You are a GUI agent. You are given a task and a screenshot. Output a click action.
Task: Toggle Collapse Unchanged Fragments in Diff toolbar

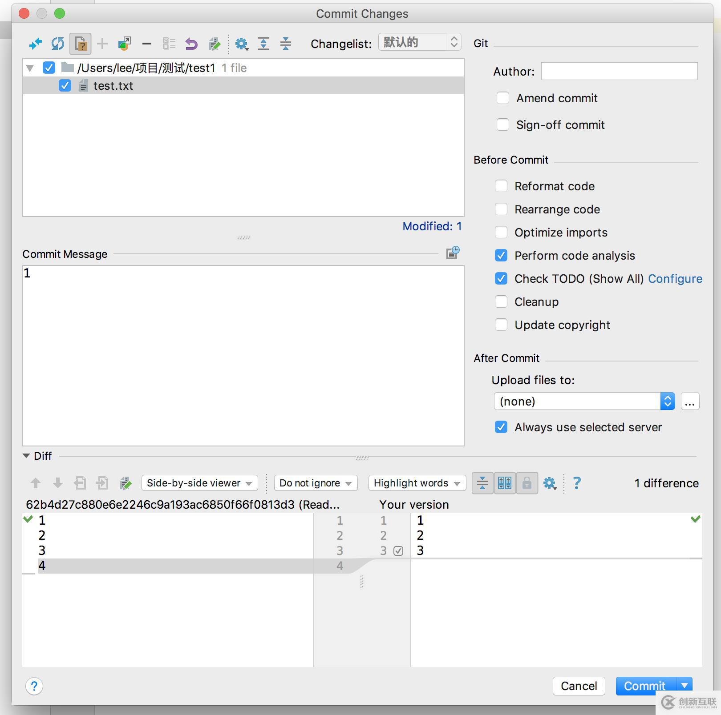point(482,483)
